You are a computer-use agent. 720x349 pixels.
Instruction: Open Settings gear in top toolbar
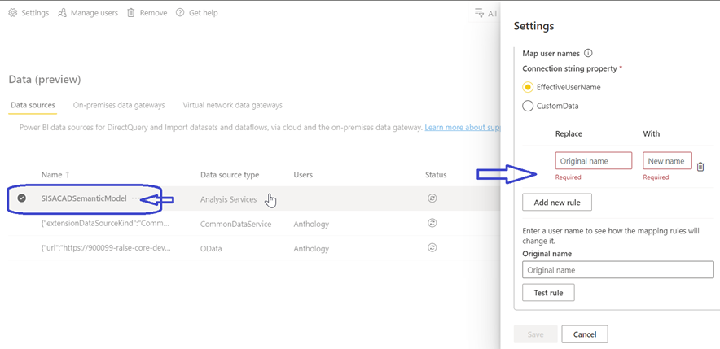tap(13, 13)
